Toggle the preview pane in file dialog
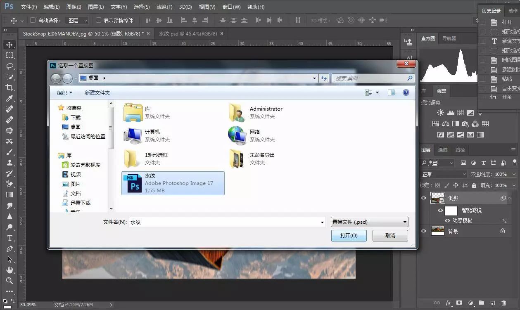 click(391, 93)
